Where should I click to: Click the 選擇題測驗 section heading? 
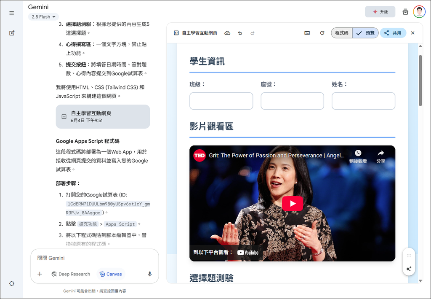tap(211, 278)
